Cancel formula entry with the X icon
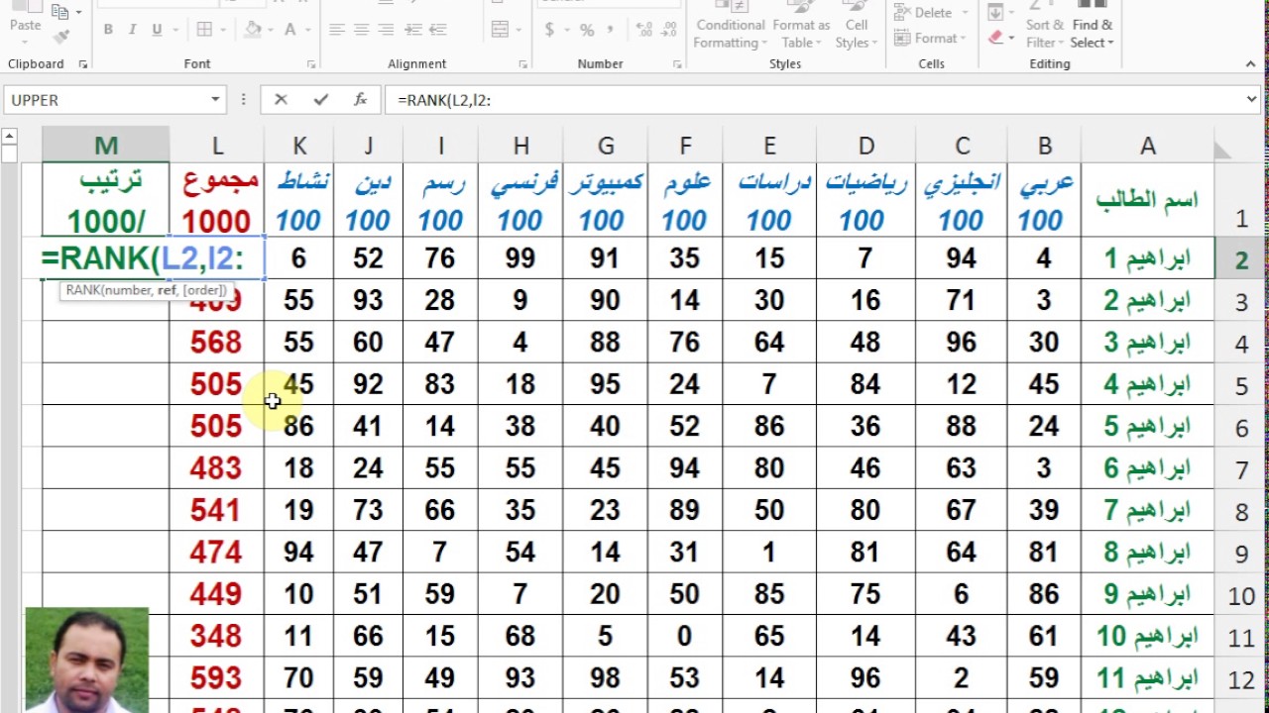This screenshot has height=713, width=1269. click(x=281, y=99)
